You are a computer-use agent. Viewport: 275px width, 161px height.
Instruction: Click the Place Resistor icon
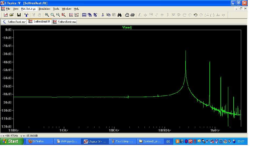157,15
